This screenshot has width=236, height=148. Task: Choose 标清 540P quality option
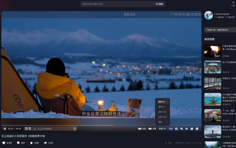(x=162, y=117)
